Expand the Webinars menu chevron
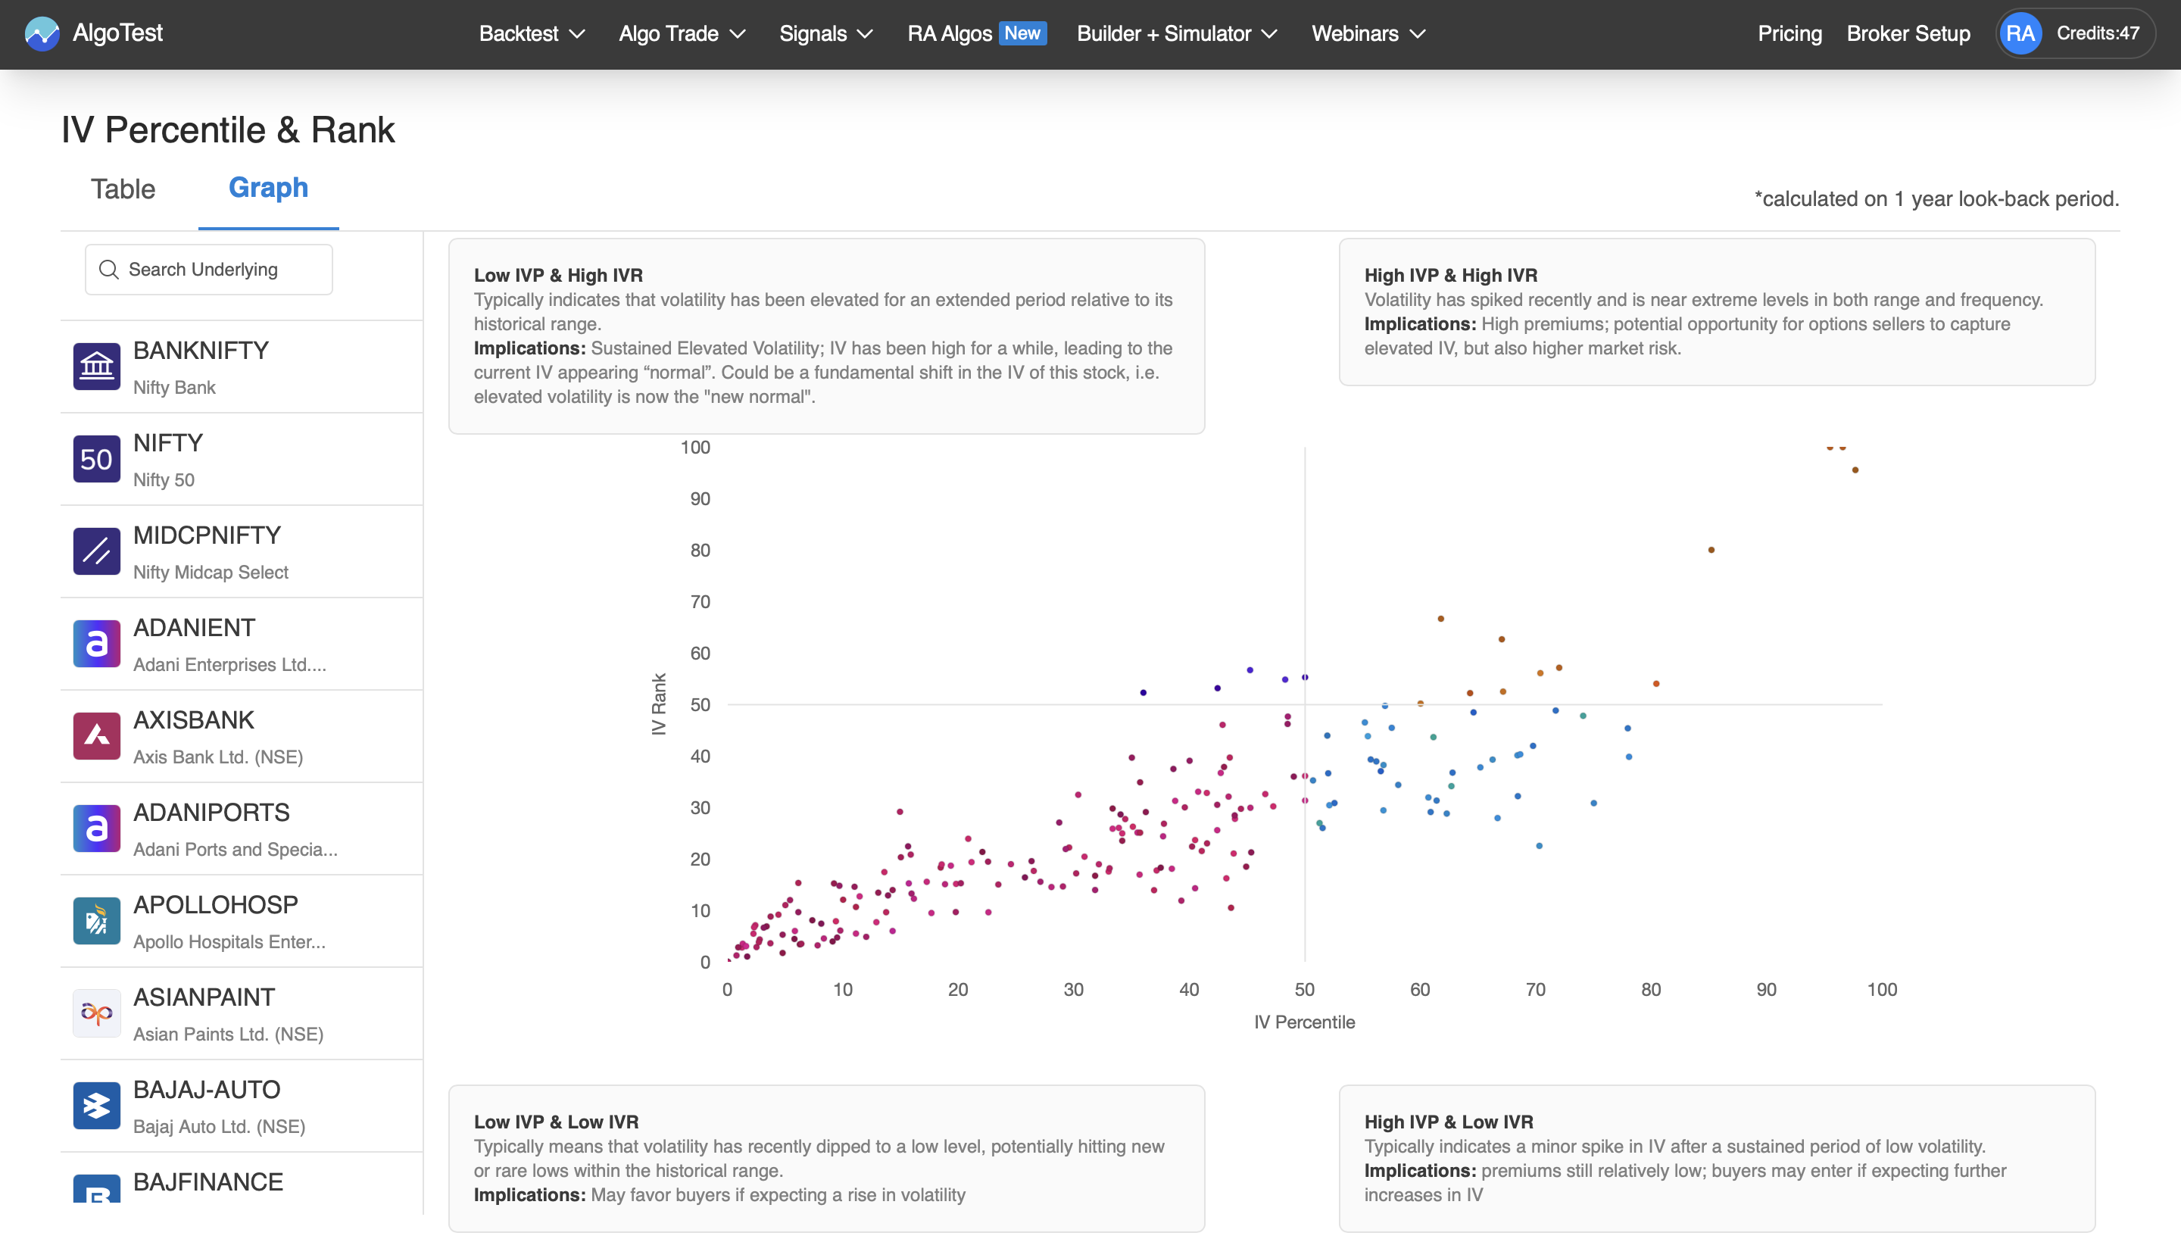This screenshot has width=2181, height=1239. (x=1417, y=34)
